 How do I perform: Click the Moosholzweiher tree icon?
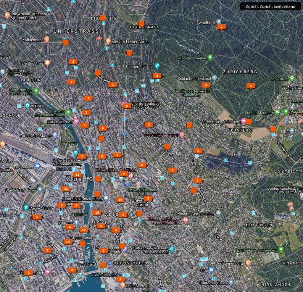210,58
